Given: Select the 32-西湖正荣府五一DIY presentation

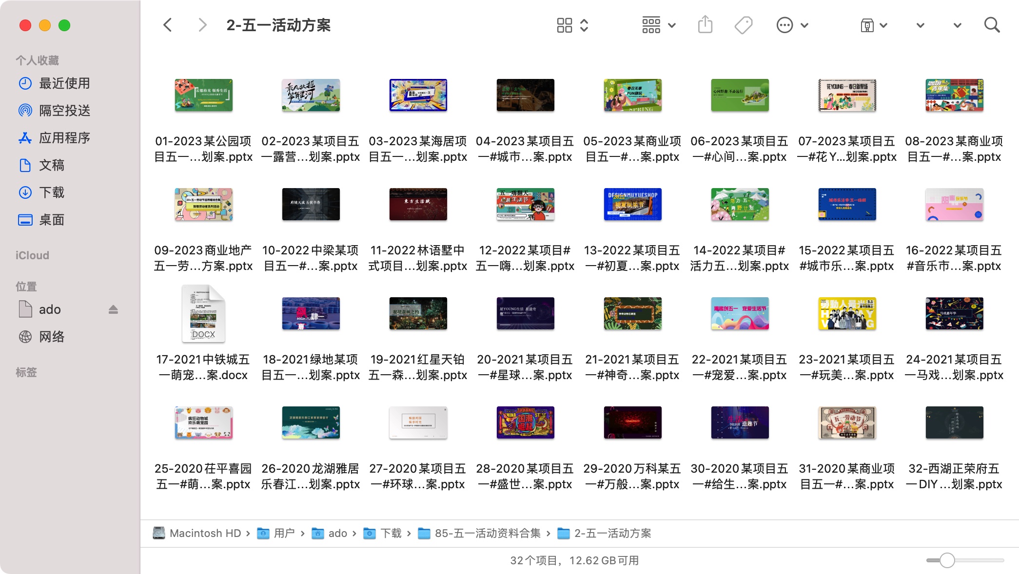Looking at the screenshot, I should (x=954, y=423).
